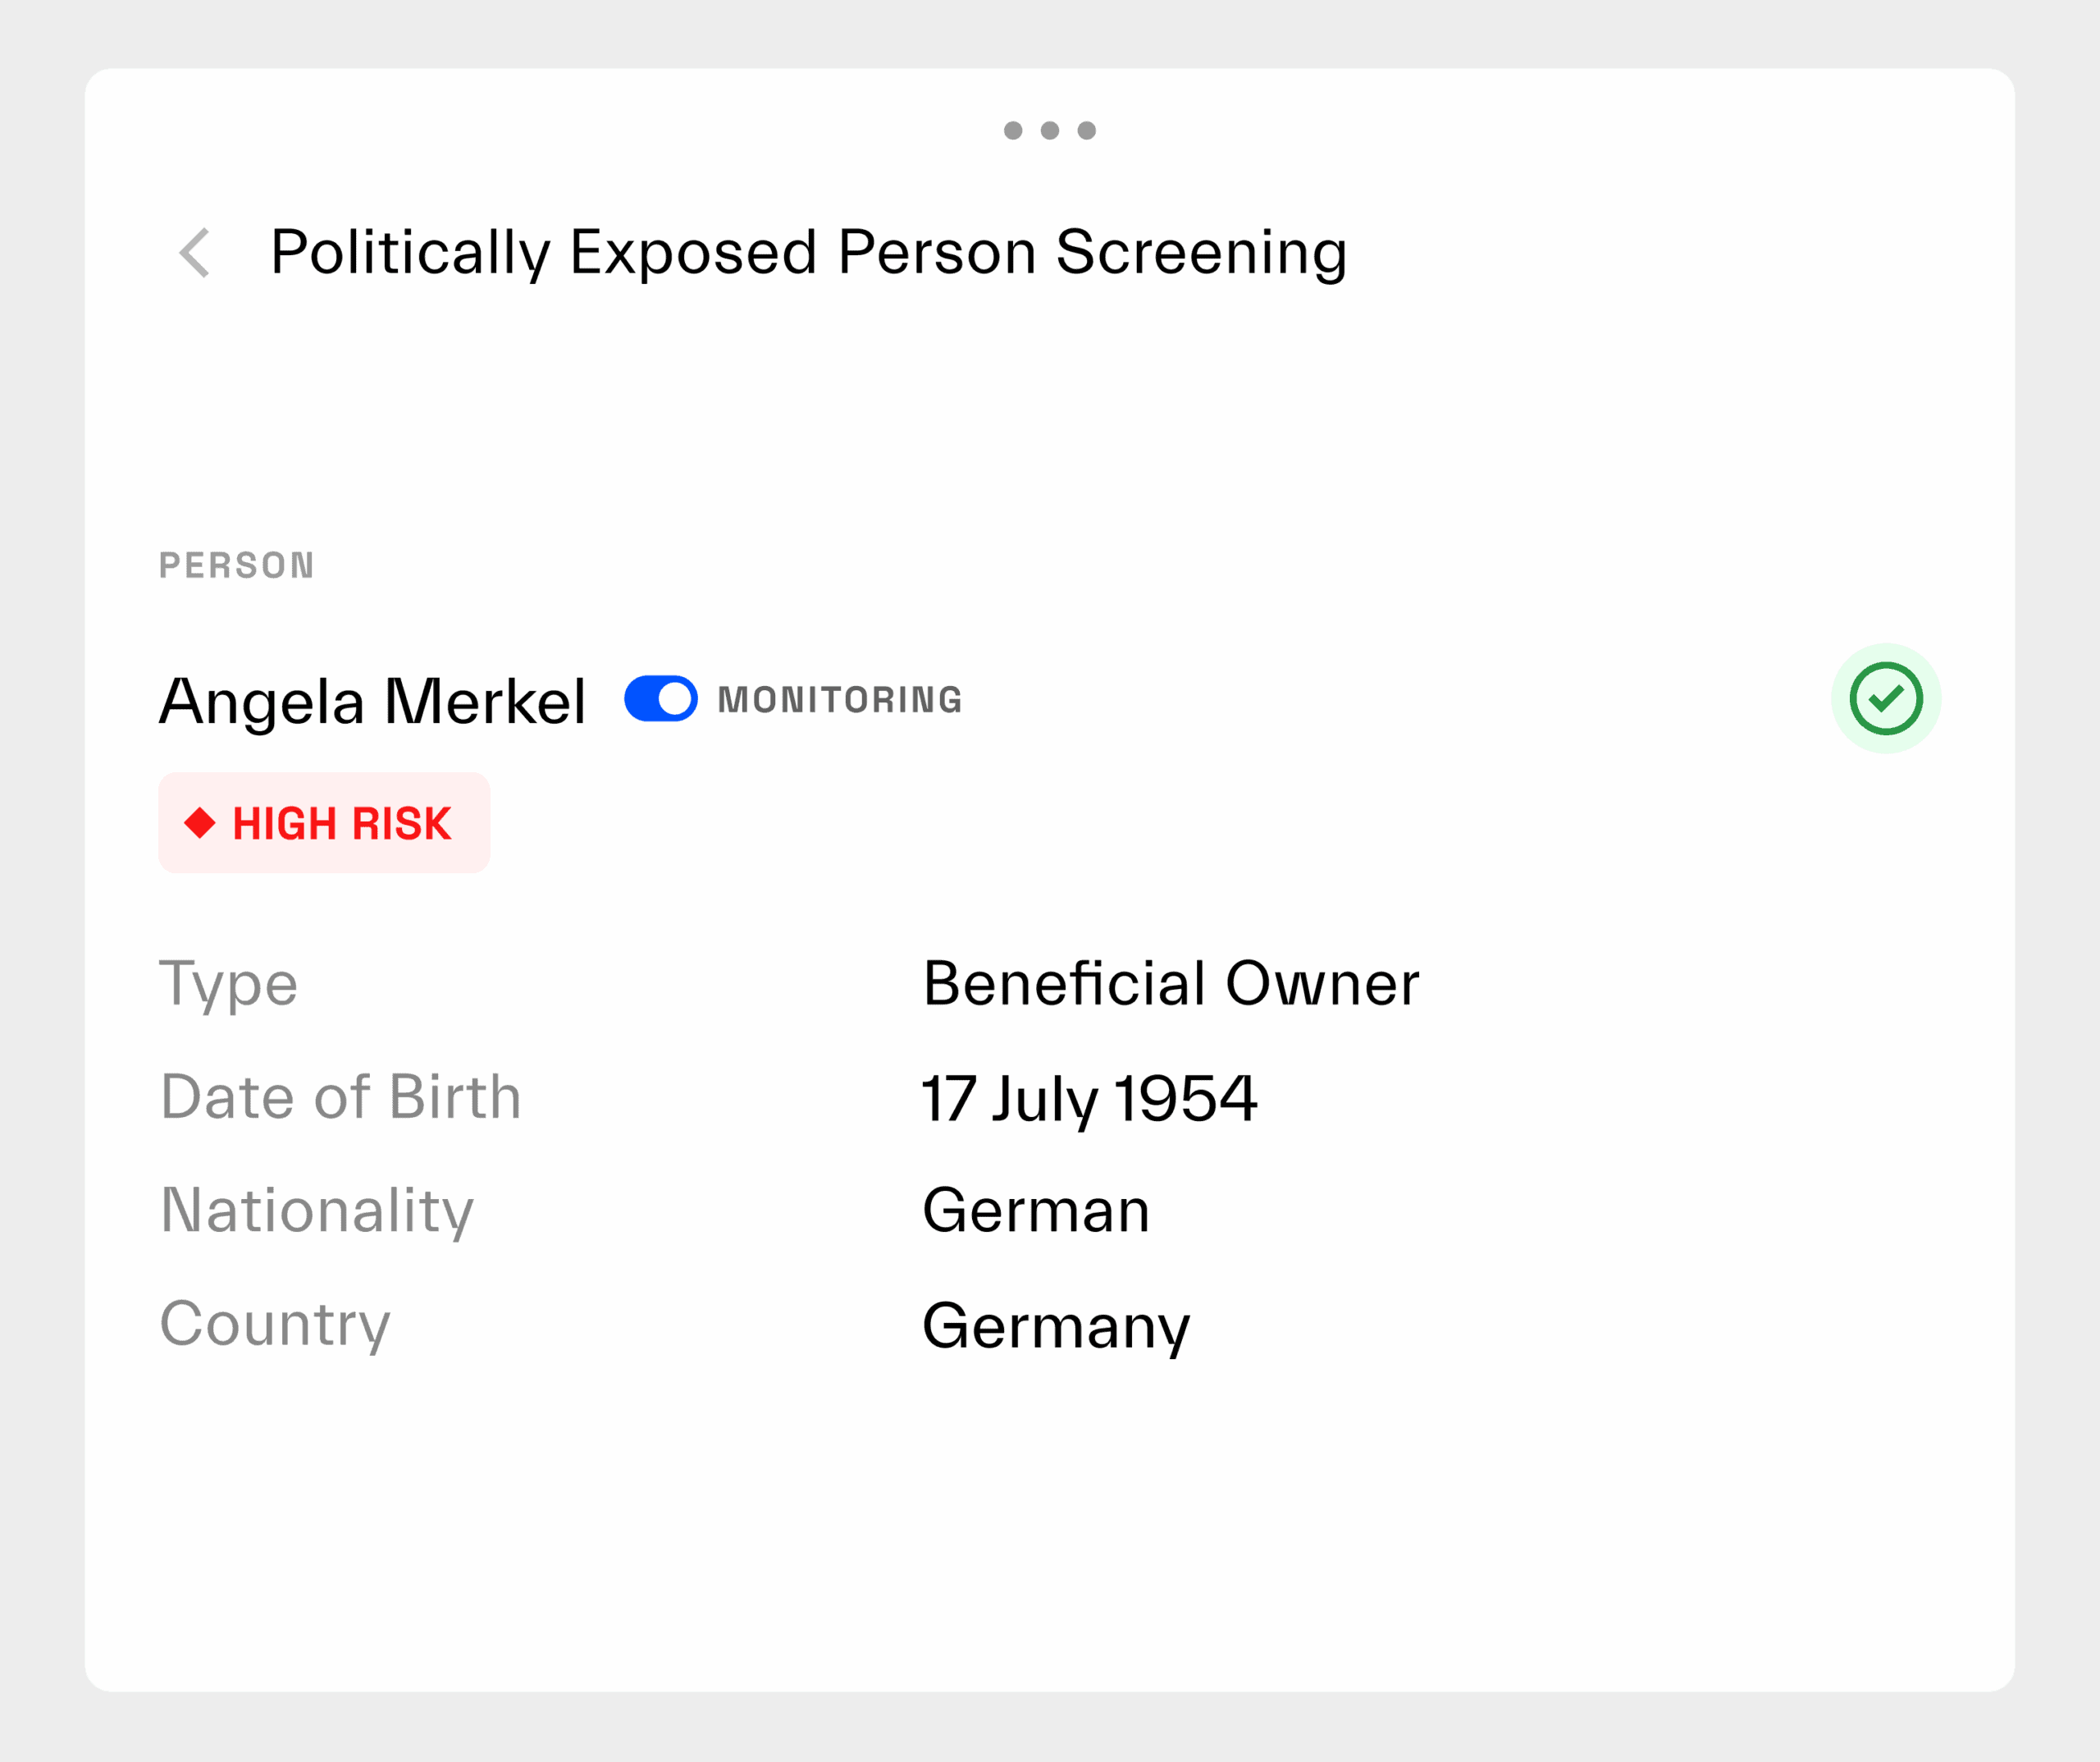Image resolution: width=2100 pixels, height=1762 pixels.
Task: Toggle the Monitoring switch off
Action: click(x=660, y=698)
